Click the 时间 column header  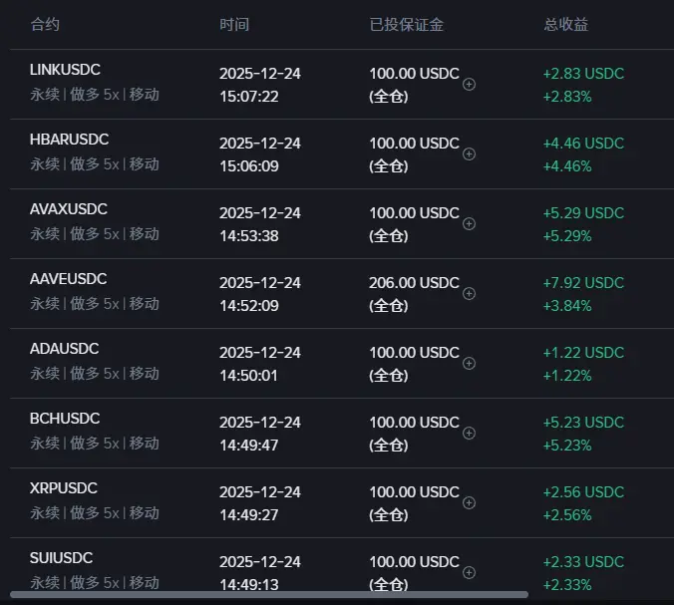pos(234,24)
